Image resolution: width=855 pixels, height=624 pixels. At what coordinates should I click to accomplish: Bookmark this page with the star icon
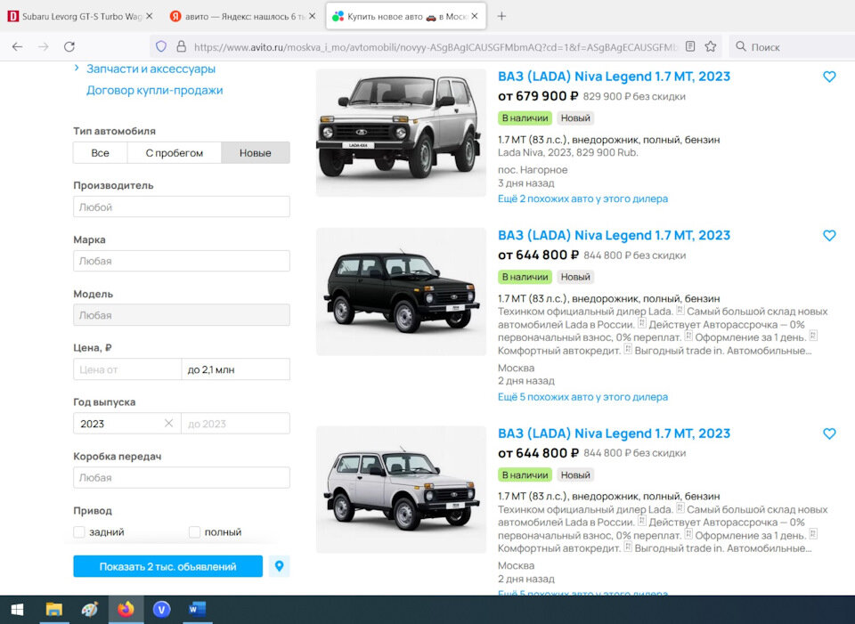[x=710, y=47]
